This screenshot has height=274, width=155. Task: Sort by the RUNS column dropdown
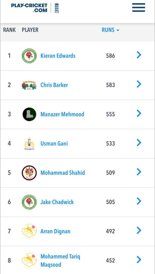pos(110,30)
